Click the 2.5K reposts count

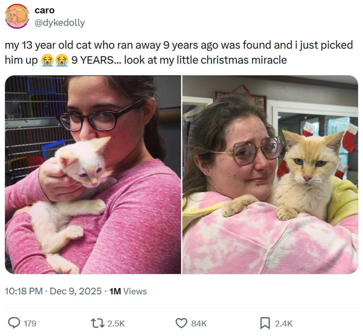pyautogui.click(x=117, y=324)
